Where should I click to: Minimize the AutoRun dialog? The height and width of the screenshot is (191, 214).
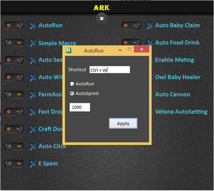120,50
